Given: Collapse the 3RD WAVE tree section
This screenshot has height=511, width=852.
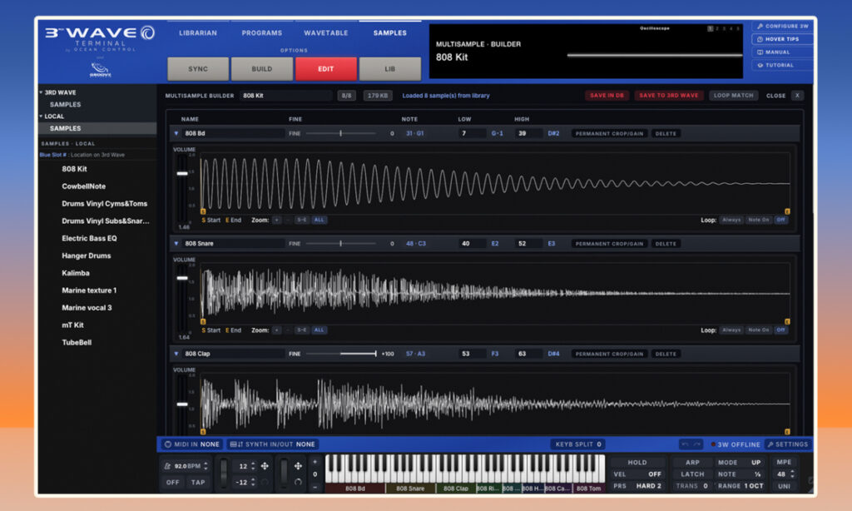Looking at the screenshot, I should click(41, 92).
